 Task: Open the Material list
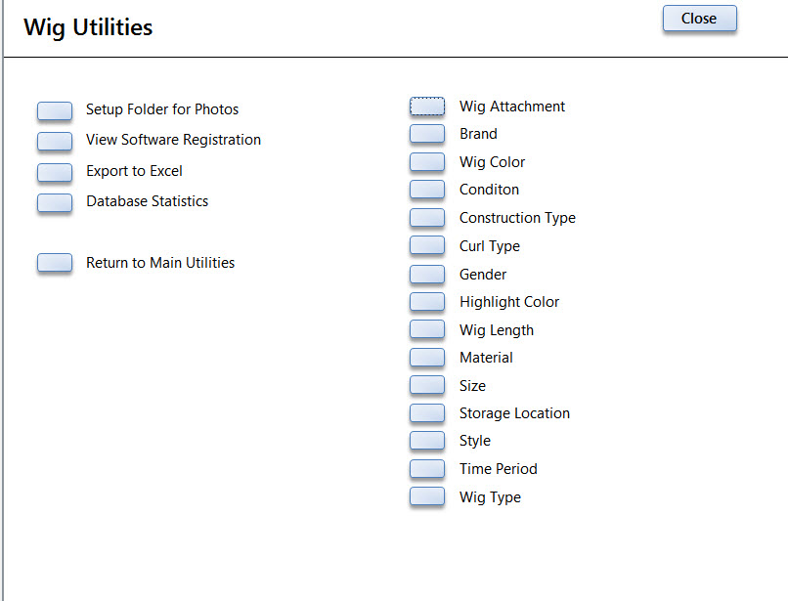pyautogui.click(x=427, y=358)
